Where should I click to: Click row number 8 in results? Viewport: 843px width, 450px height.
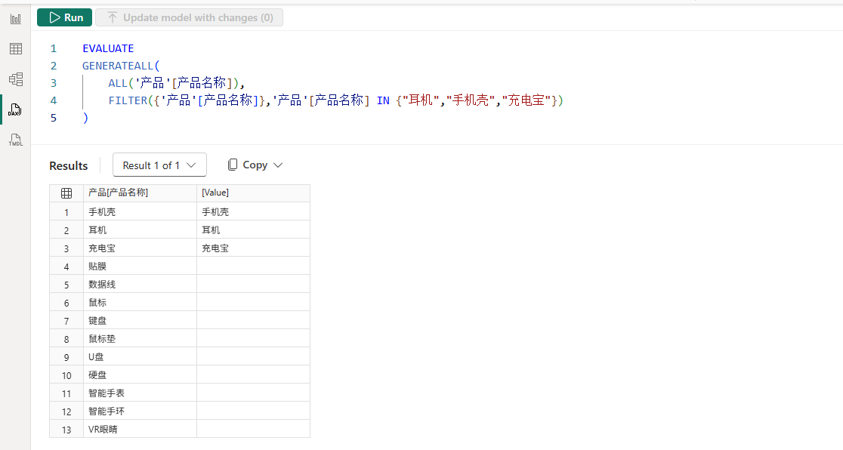(66, 339)
